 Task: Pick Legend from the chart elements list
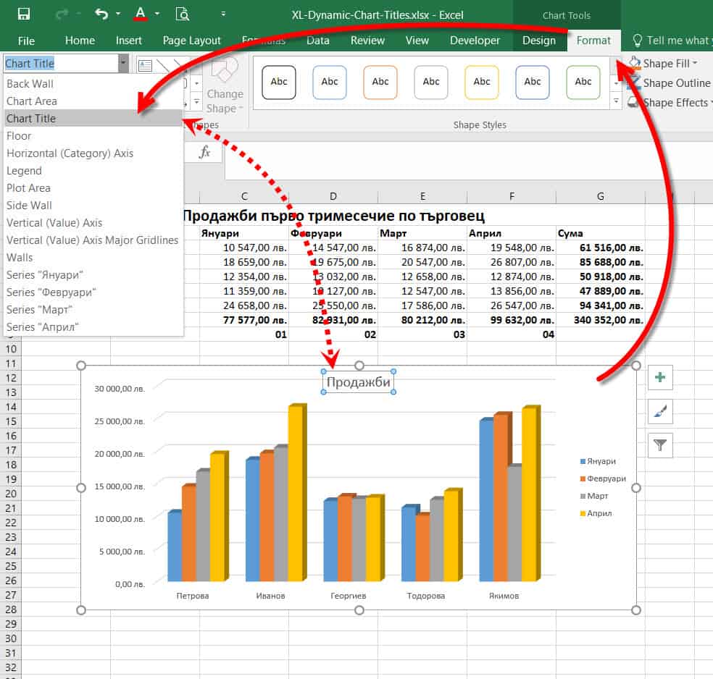point(93,170)
